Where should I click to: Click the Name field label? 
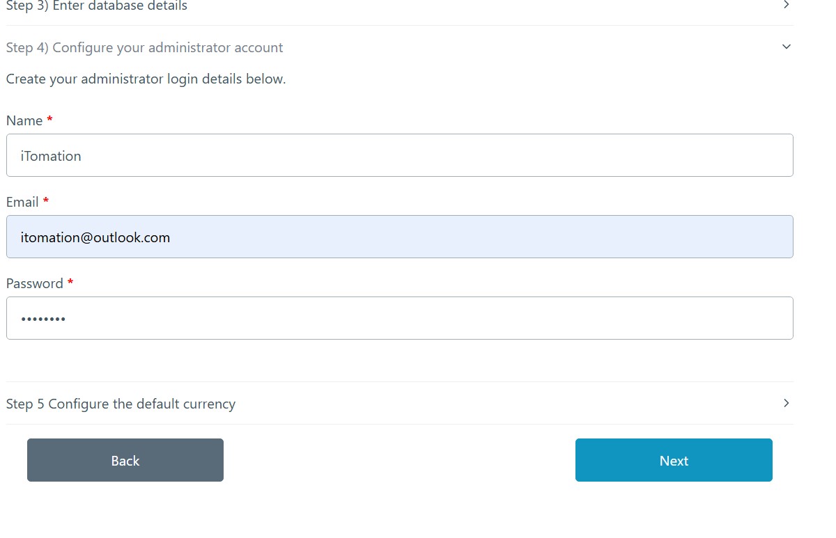[x=24, y=120]
